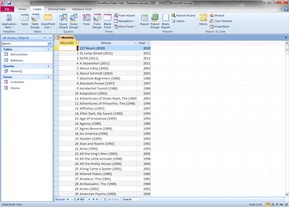Viewport: 289px width, 207px height.
Task: Start the Form Wizard
Action: (124, 16)
